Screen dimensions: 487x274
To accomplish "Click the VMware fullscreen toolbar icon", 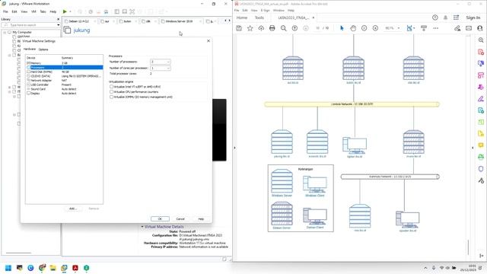I will [132, 12].
